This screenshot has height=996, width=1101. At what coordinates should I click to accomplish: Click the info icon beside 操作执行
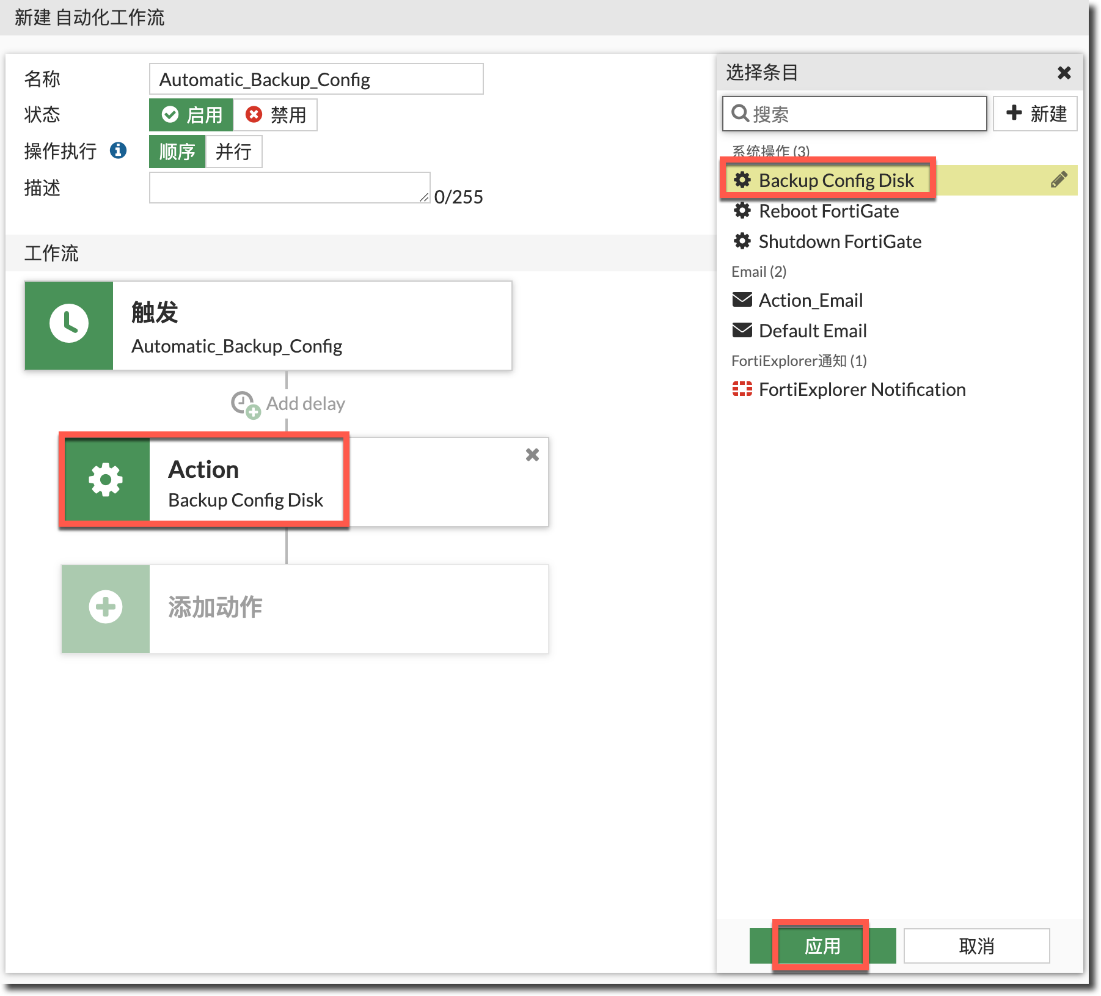pyautogui.click(x=118, y=150)
